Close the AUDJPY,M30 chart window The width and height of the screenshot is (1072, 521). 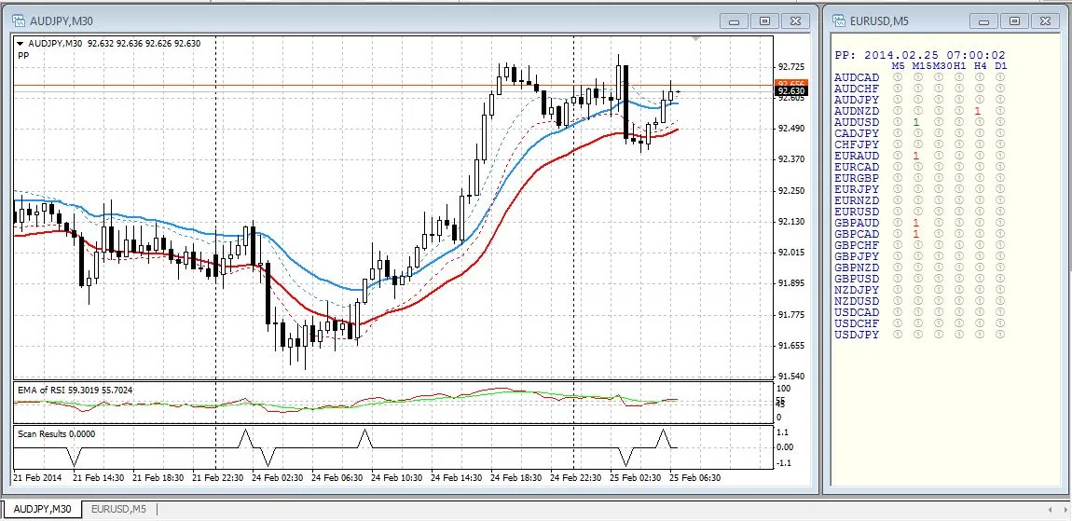pos(793,21)
